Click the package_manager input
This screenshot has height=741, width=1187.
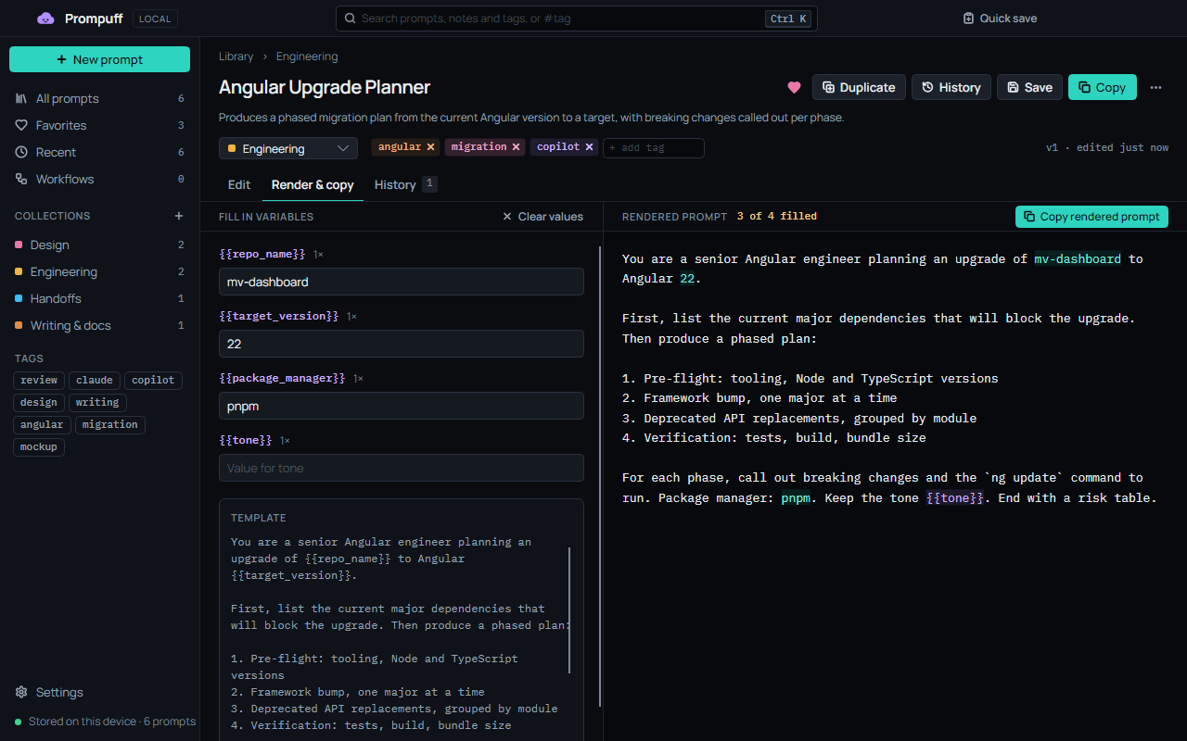[402, 406]
